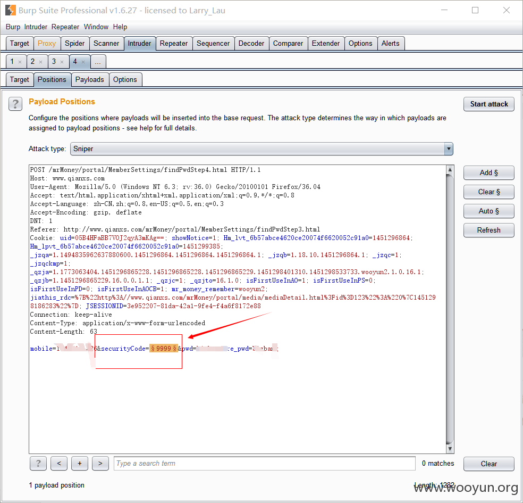Viewport: 523px width, 503px height.
Task: Switch to the Extender tab
Action: pyautogui.click(x=325, y=44)
